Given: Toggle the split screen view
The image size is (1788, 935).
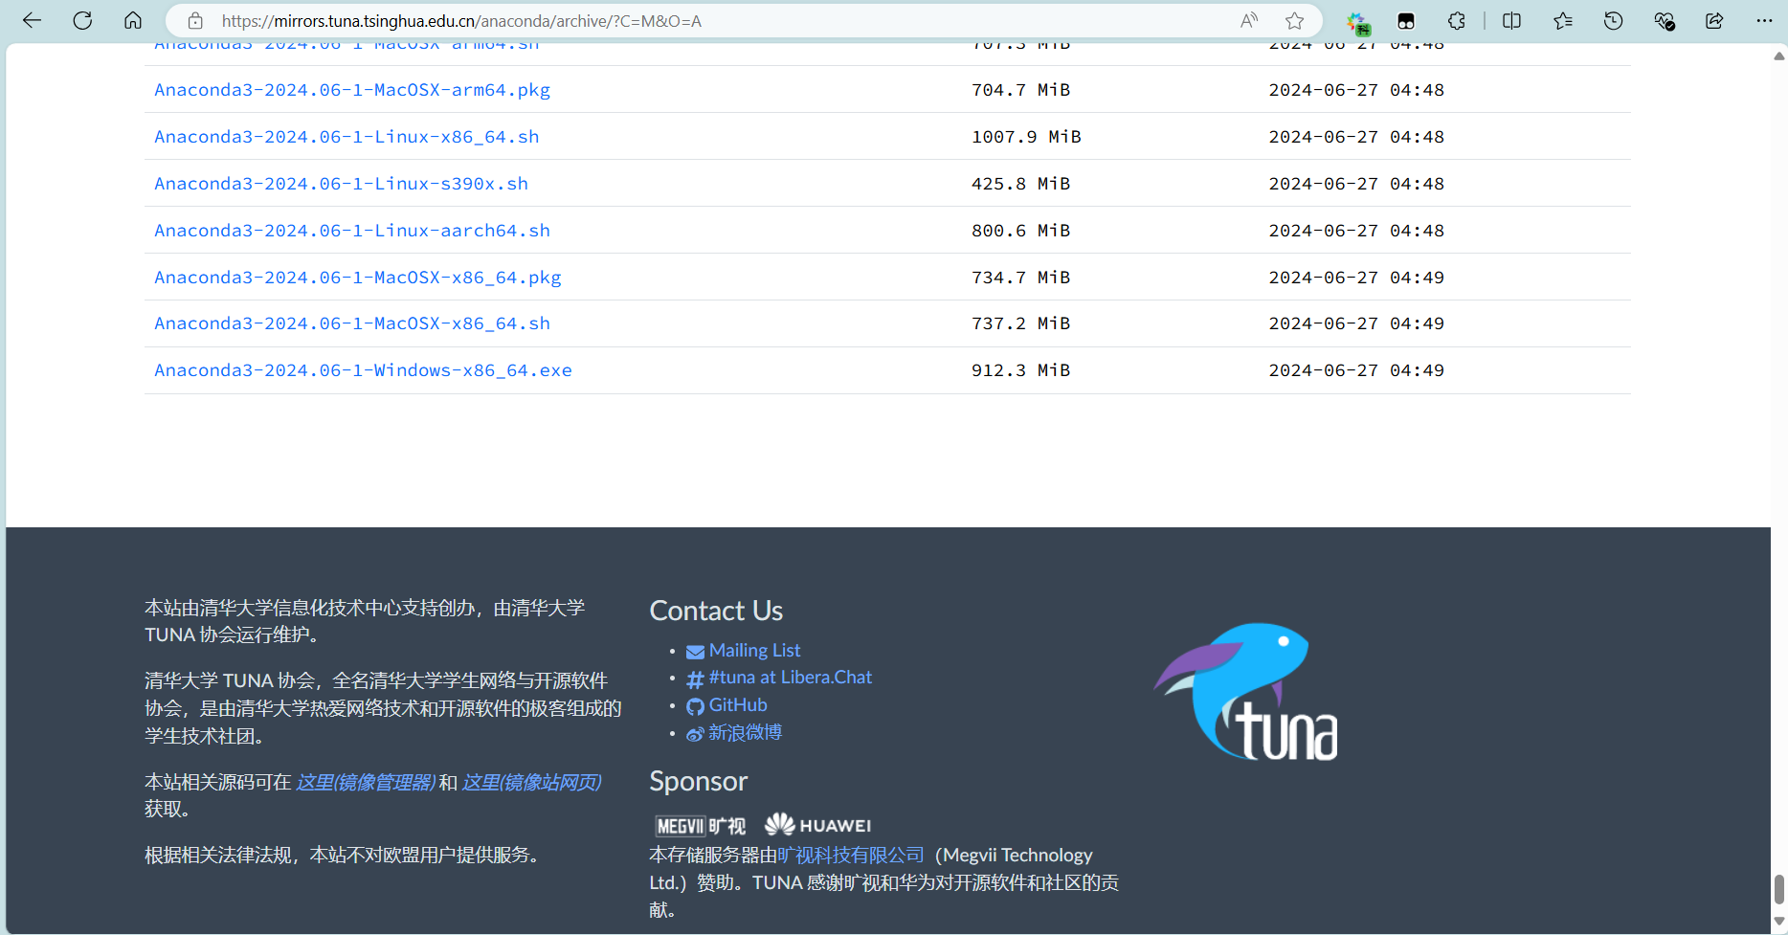Looking at the screenshot, I should click(1512, 21).
